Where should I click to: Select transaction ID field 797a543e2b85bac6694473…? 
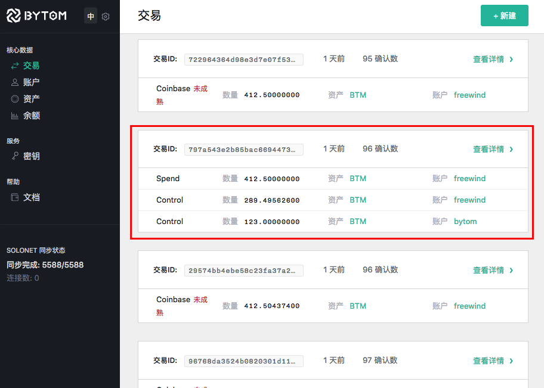point(243,150)
